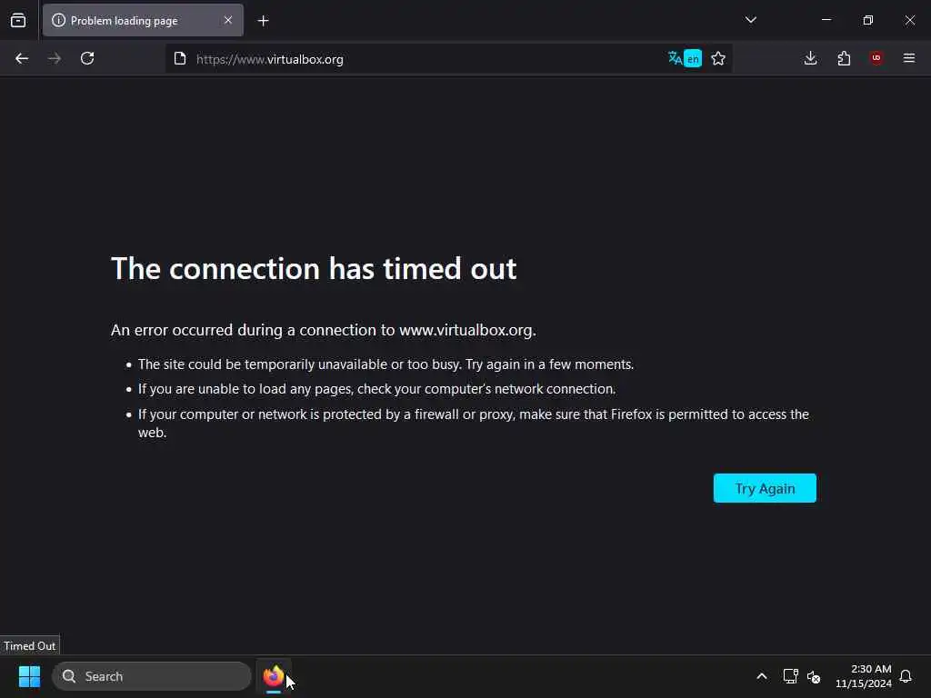Click bullet about firewall or proxy
This screenshot has width=931, height=698.
tap(473, 424)
